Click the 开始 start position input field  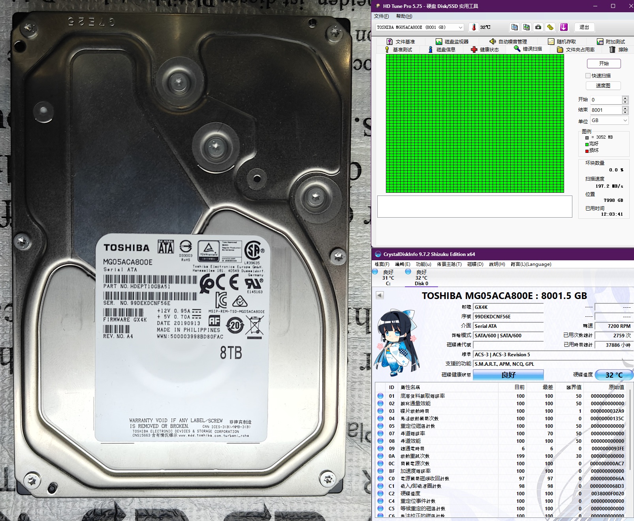pos(606,100)
